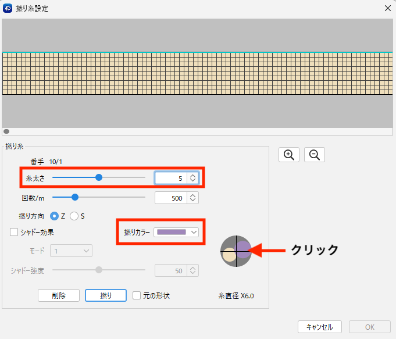The image size is (396, 339).
Task: Click the yarn grid preview strip
Action: point(198,73)
